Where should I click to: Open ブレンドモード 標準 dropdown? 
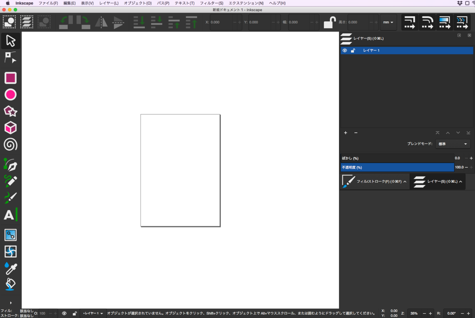point(453,144)
